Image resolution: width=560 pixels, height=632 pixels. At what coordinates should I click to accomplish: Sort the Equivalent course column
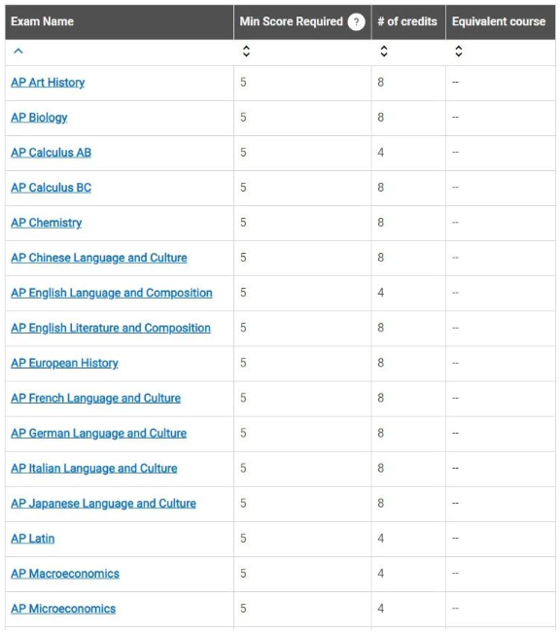coord(458,52)
